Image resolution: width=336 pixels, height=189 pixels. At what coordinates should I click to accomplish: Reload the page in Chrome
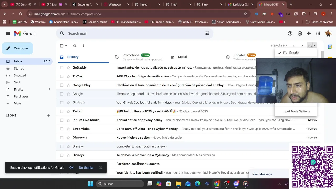[20, 14]
